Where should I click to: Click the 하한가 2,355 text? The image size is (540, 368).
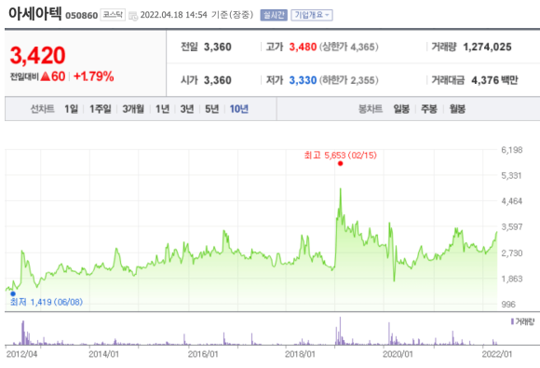pos(349,80)
